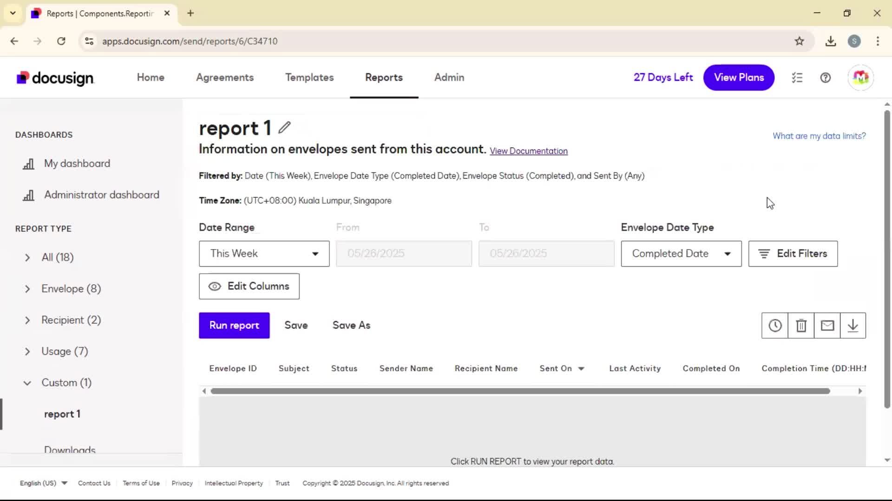Viewport: 892px width, 501px height.
Task: Click 27 Days Left link
Action: (x=663, y=77)
